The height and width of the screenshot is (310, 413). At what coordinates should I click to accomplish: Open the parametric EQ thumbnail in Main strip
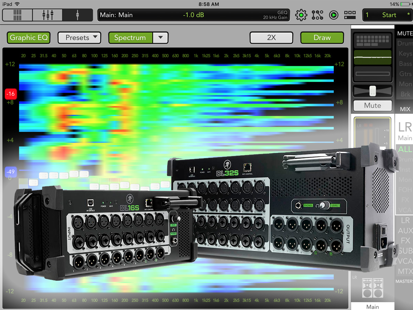372,41
